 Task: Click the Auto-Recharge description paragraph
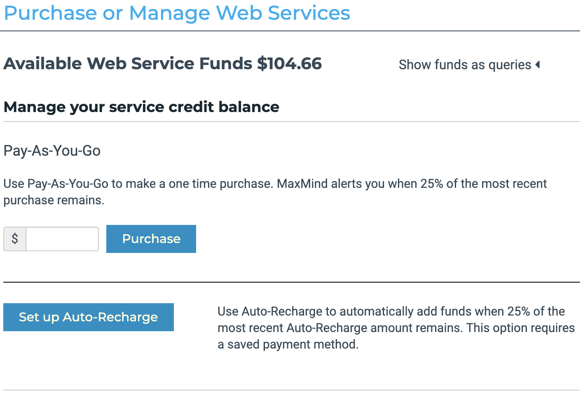coord(395,328)
